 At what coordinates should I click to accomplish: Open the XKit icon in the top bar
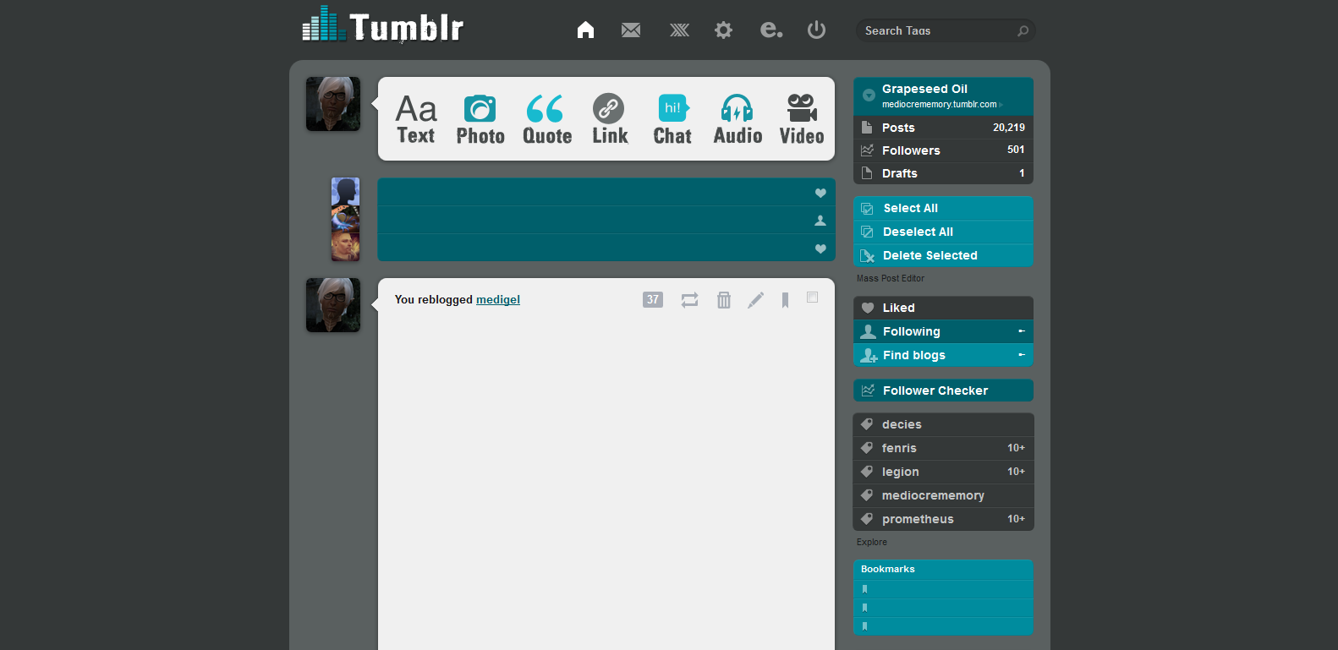pyautogui.click(x=679, y=30)
